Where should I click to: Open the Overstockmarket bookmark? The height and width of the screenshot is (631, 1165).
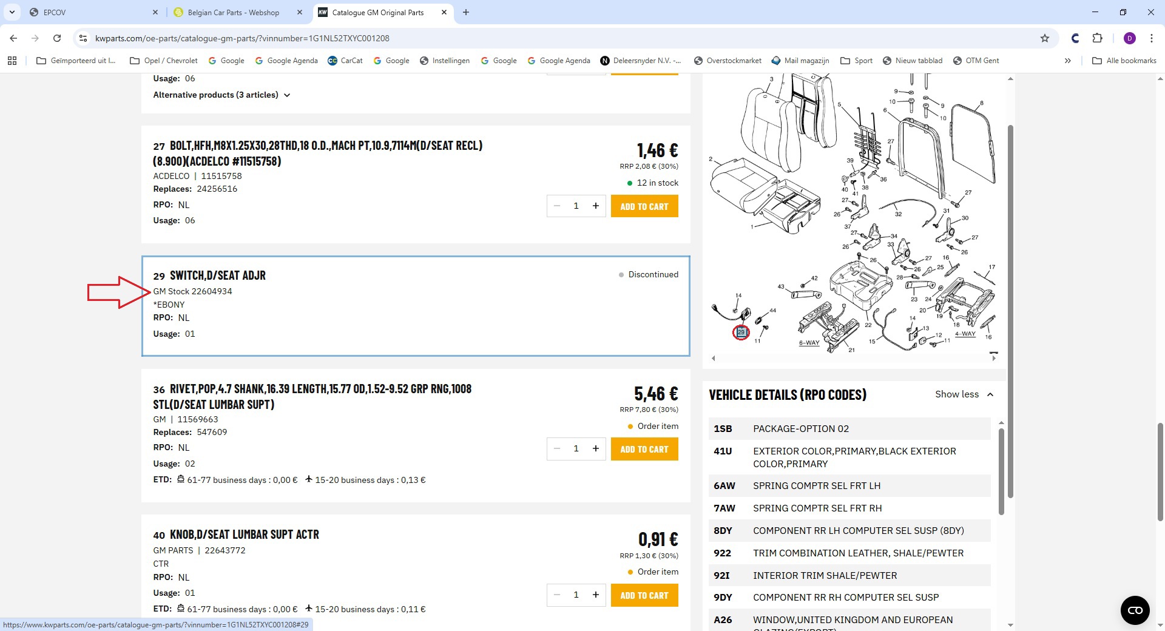tap(728, 61)
